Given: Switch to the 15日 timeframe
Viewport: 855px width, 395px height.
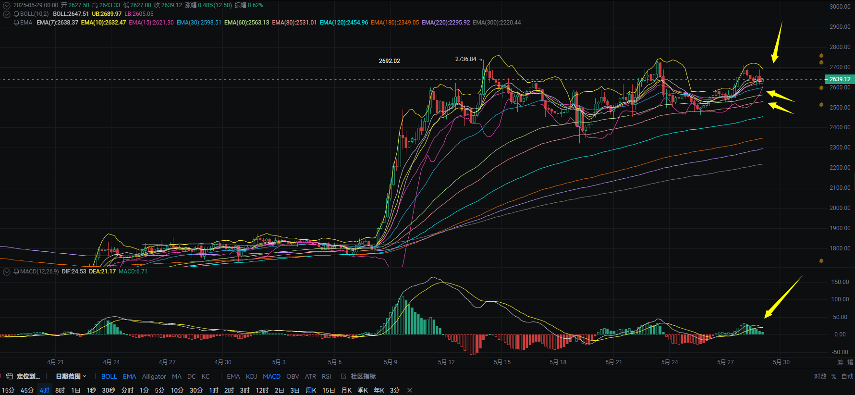Looking at the screenshot, I should [x=329, y=390].
